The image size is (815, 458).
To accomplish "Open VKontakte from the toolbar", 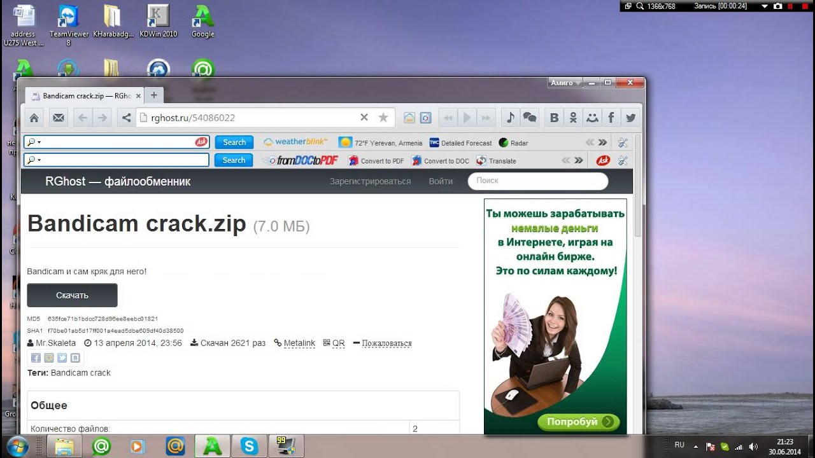I will coord(554,118).
